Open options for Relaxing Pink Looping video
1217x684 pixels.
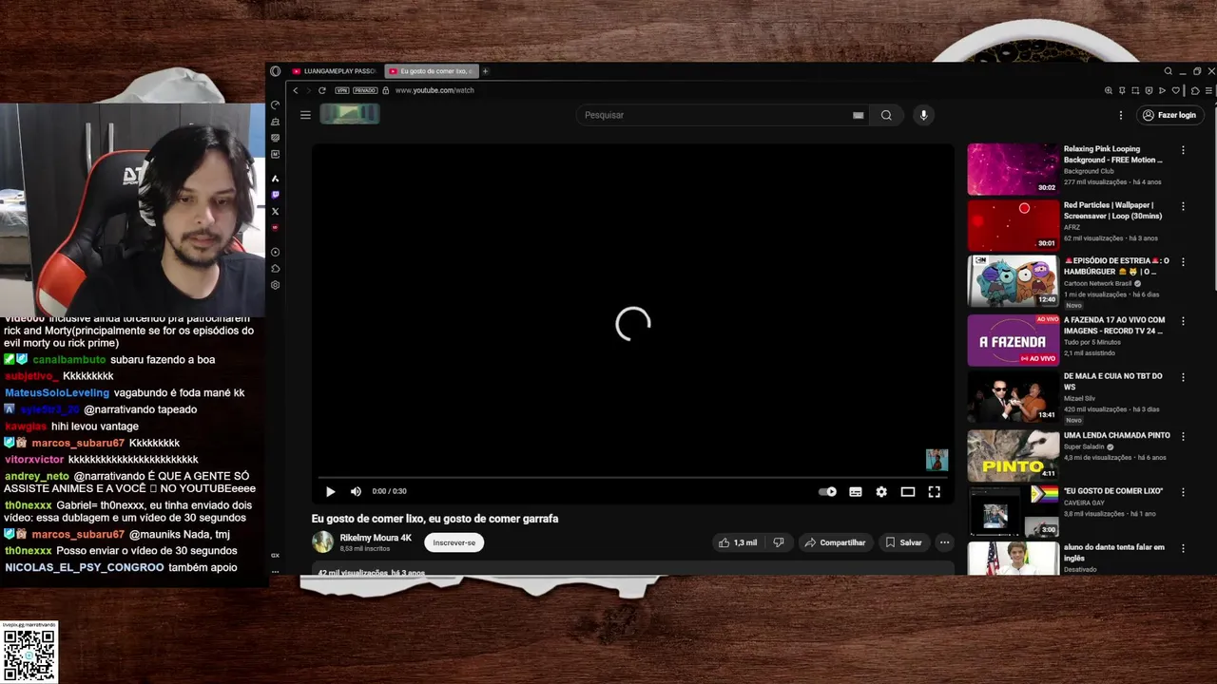tap(1183, 150)
